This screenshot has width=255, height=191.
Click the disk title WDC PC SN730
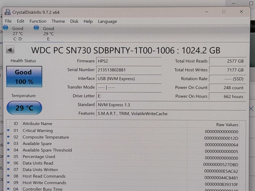pyautogui.click(x=125, y=50)
